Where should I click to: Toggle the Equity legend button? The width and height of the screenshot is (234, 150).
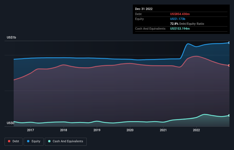[34, 141]
